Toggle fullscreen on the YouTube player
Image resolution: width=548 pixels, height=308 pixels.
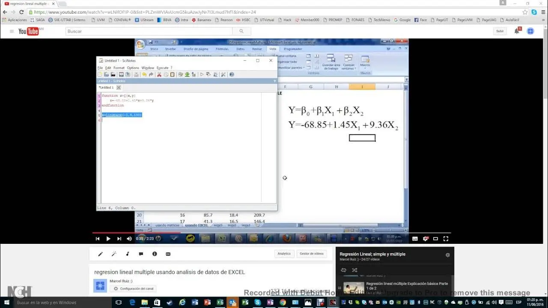[446, 238]
